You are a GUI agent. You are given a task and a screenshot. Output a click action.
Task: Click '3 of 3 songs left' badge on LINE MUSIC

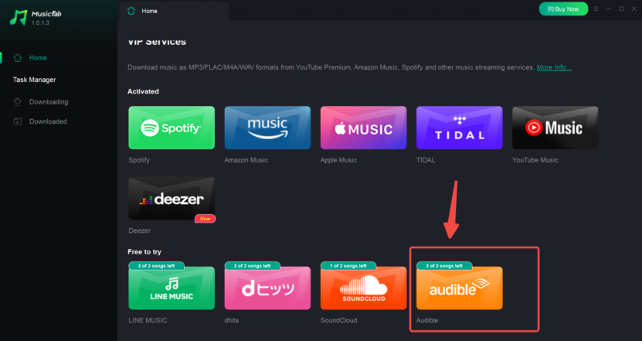(156, 265)
